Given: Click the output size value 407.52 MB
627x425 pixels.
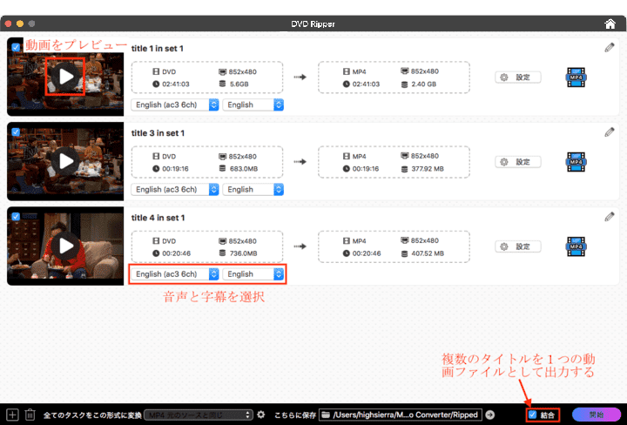Looking at the screenshot, I should point(428,253).
